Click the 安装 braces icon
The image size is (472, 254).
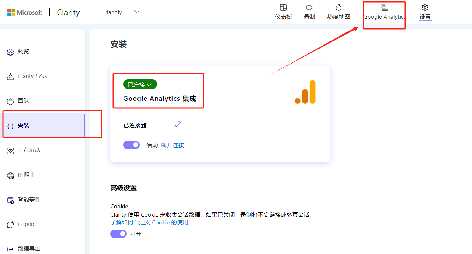(x=10, y=126)
